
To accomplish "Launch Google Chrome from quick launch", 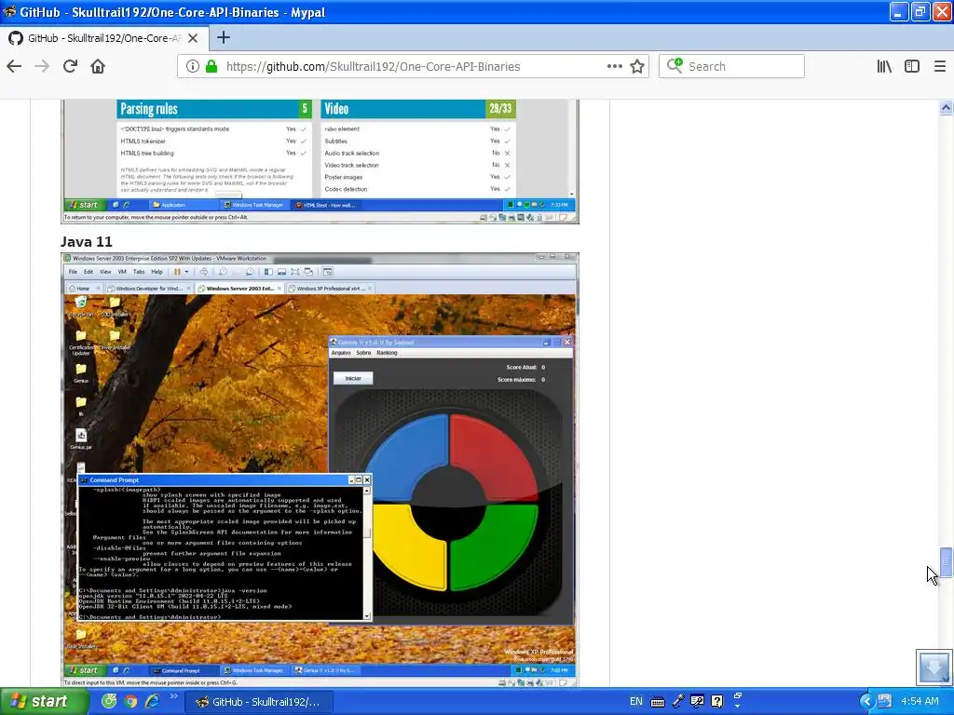I will (x=130, y=701).
